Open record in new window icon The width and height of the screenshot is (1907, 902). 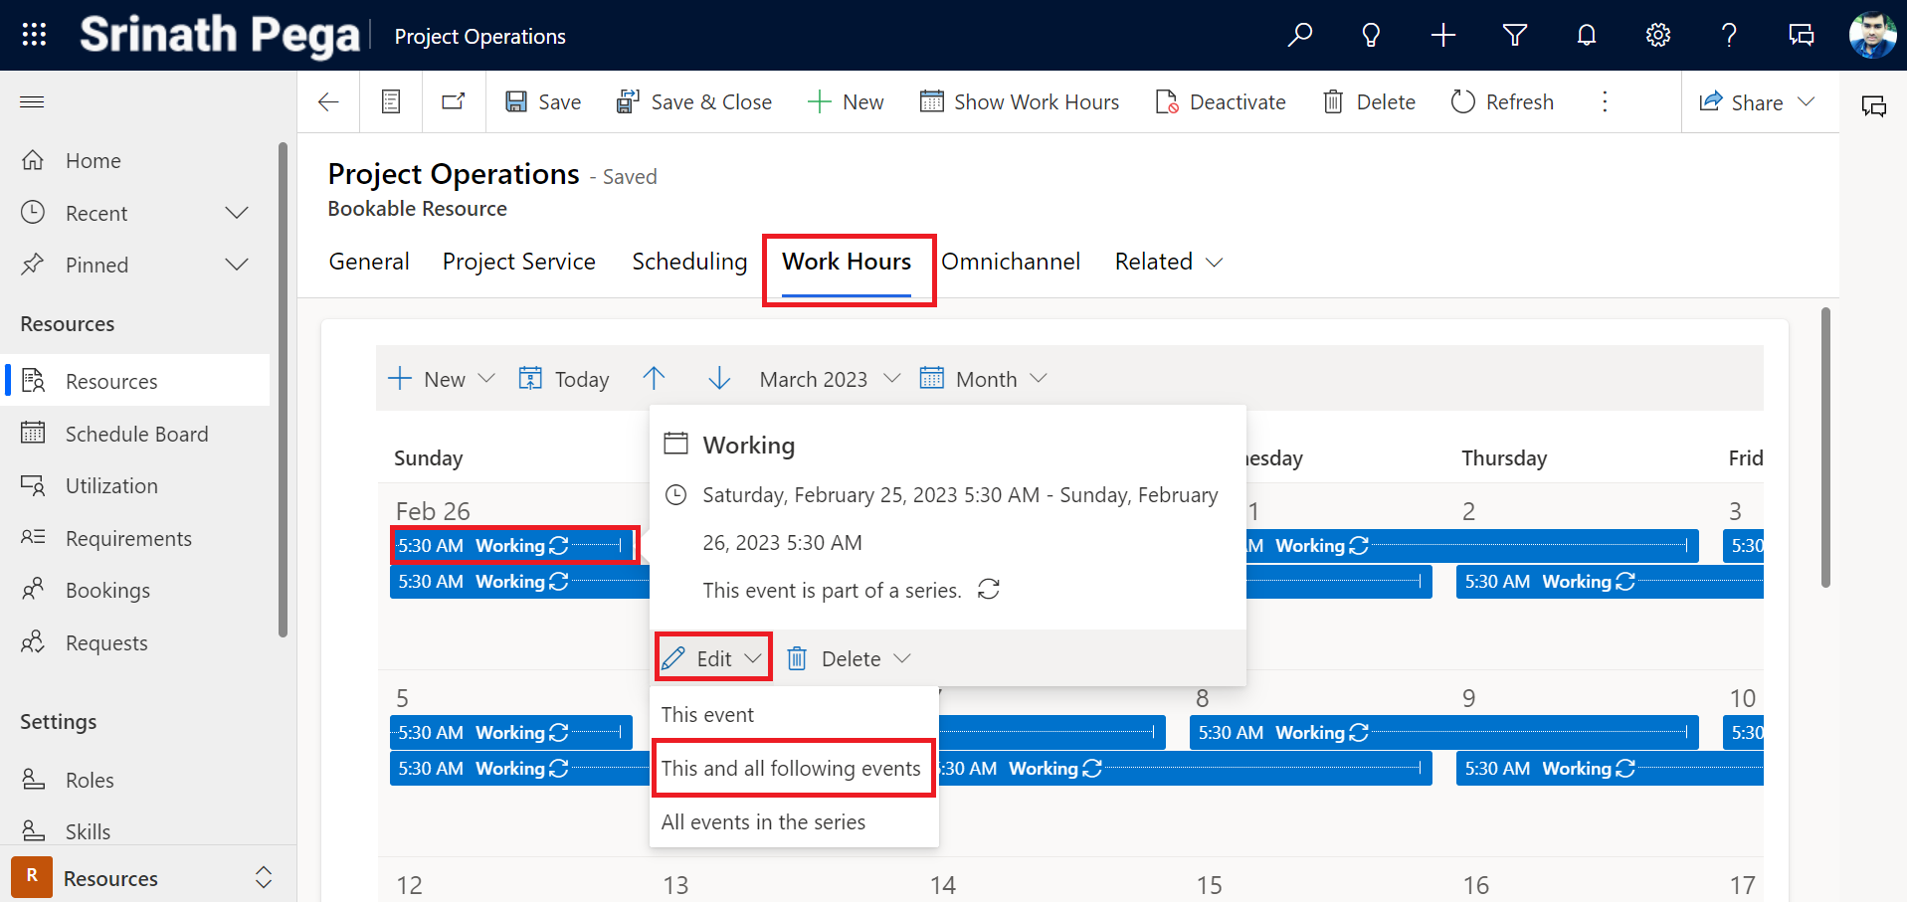(x=454, y=101)
